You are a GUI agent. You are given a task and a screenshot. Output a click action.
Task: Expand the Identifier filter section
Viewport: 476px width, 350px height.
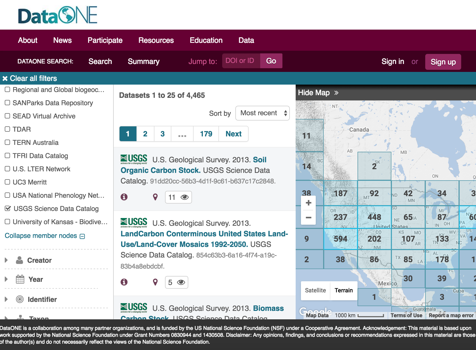pos(6,299)
